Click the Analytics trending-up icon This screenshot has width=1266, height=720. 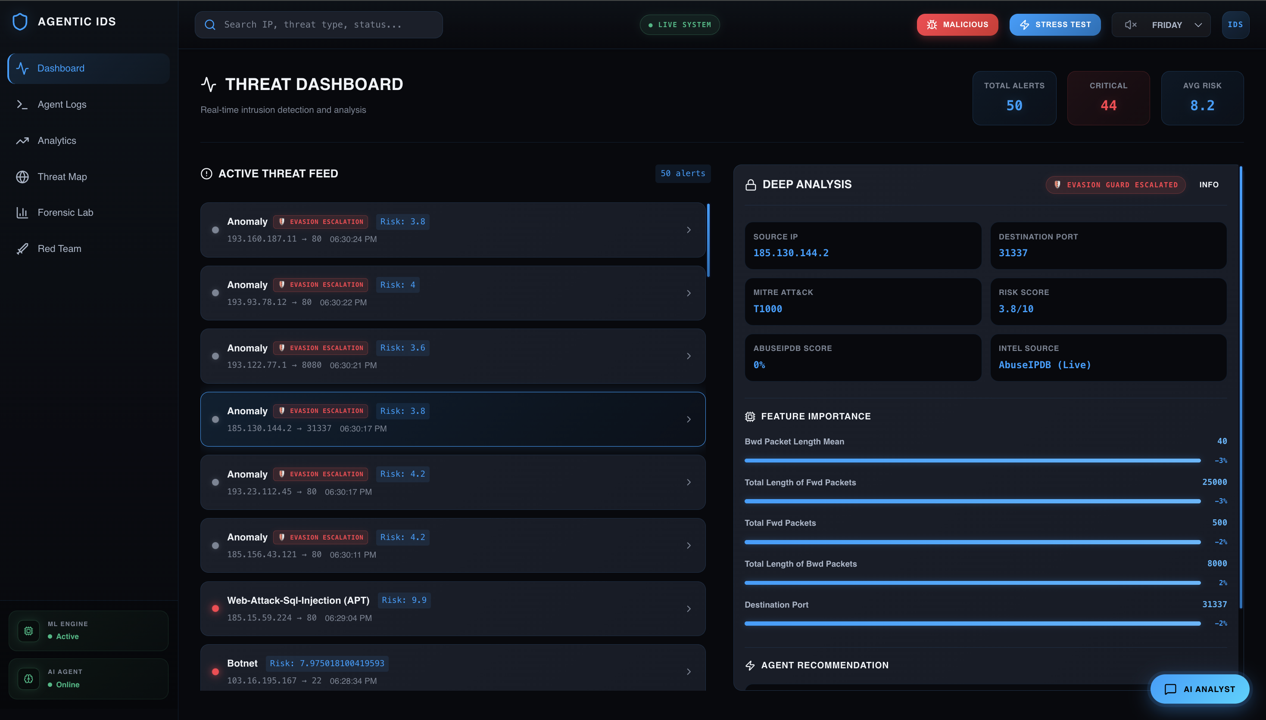point(22,140)
